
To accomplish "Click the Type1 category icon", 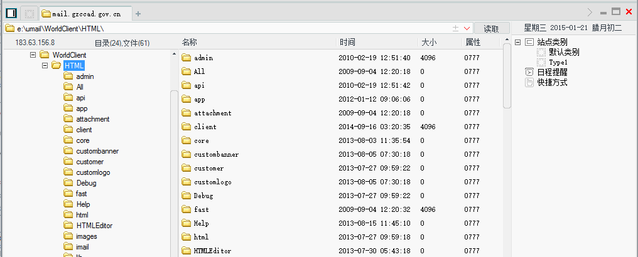I will point(541,62).
